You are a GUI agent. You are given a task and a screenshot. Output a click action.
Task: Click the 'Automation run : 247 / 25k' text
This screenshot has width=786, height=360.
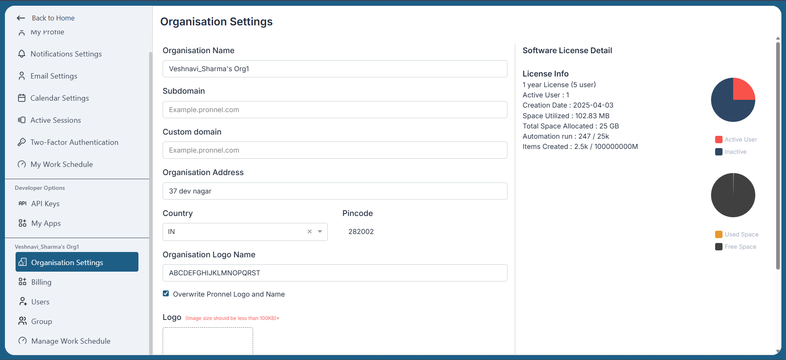[566, 136]
